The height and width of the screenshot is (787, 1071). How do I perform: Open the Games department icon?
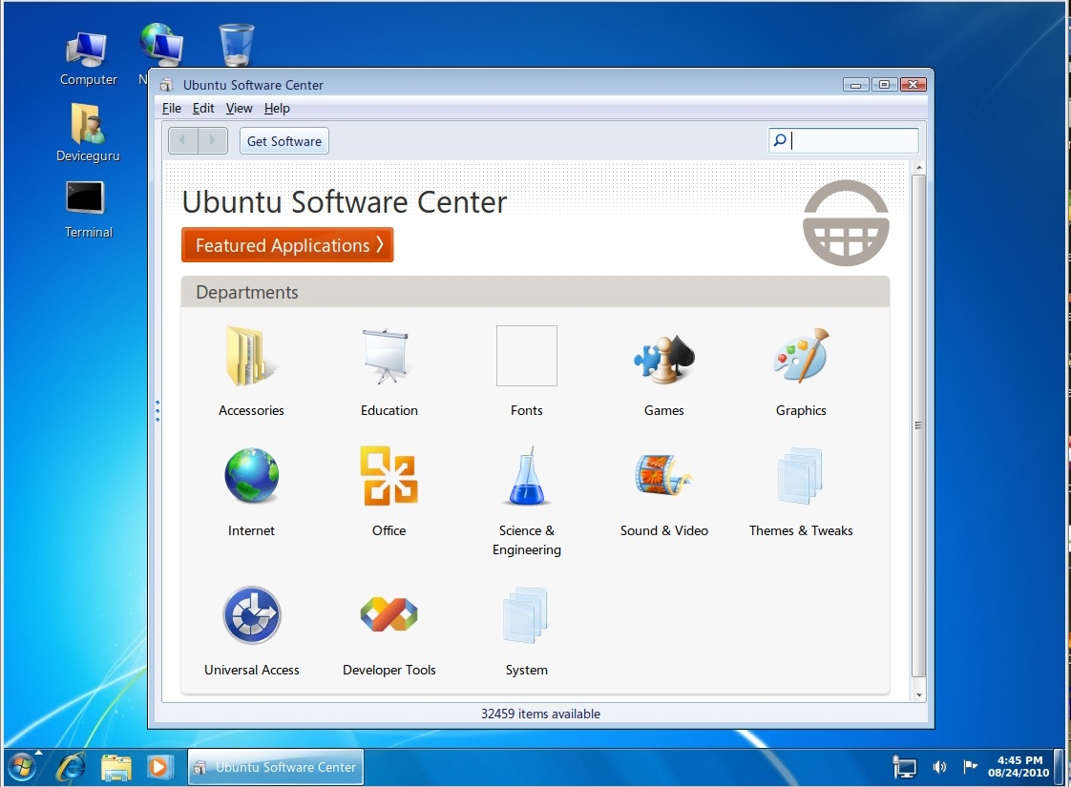[x=664, y=358]
